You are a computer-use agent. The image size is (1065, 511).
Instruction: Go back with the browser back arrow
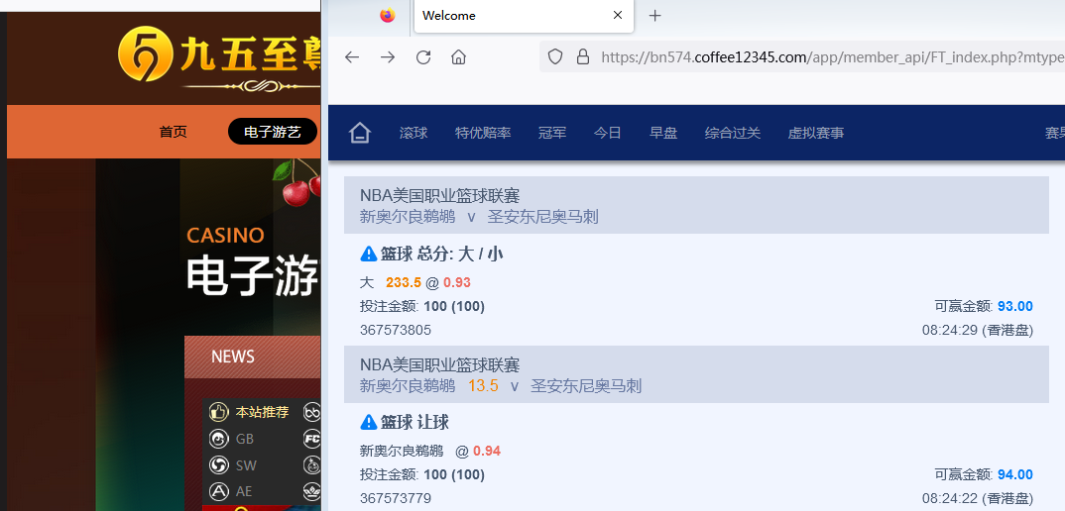coord(352,57)
